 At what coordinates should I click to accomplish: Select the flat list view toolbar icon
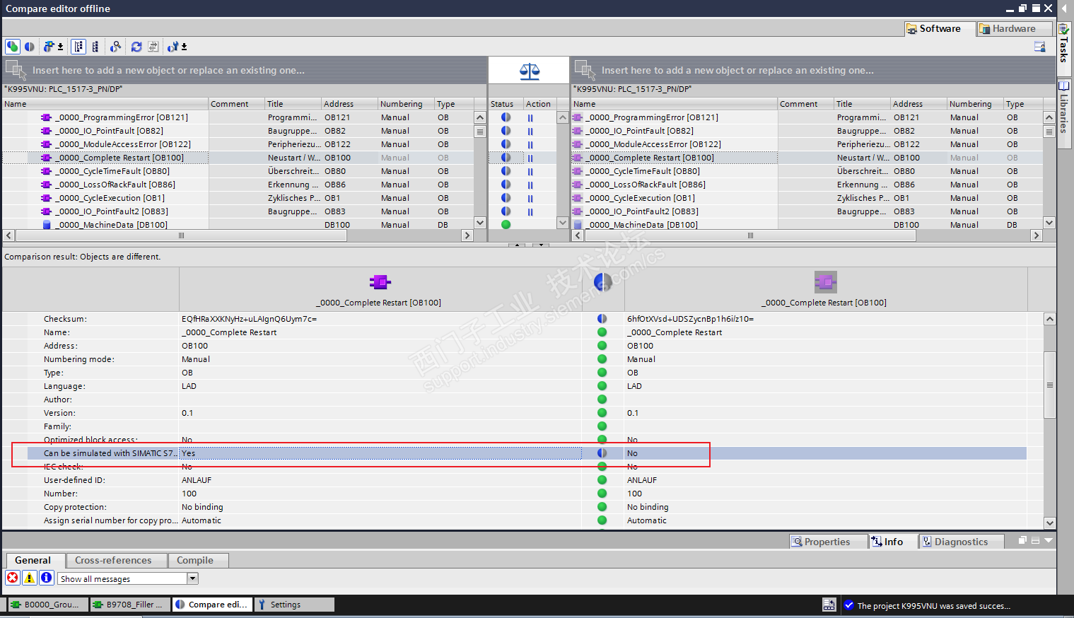click(95, 47)
